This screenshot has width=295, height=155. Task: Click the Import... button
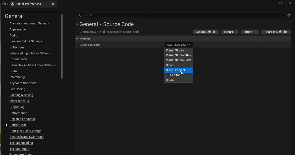coord(250,32)
